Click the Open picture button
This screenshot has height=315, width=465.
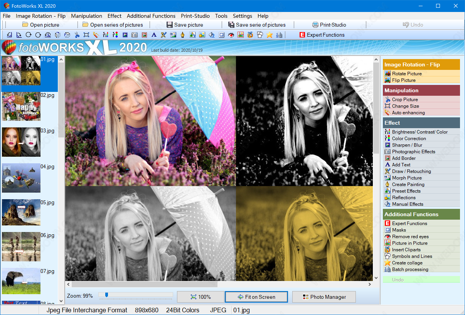click(x=40, y=25)
